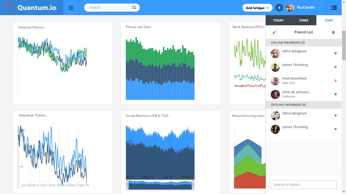Select online member Allice Mingham's avatar
Image resolution: width=346 pixels, height=194 pixels.
[275, 53]
